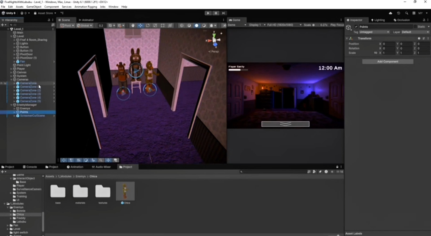Select the Hand view tool
This screenshot has width=431, height=236.
[133, 26]
